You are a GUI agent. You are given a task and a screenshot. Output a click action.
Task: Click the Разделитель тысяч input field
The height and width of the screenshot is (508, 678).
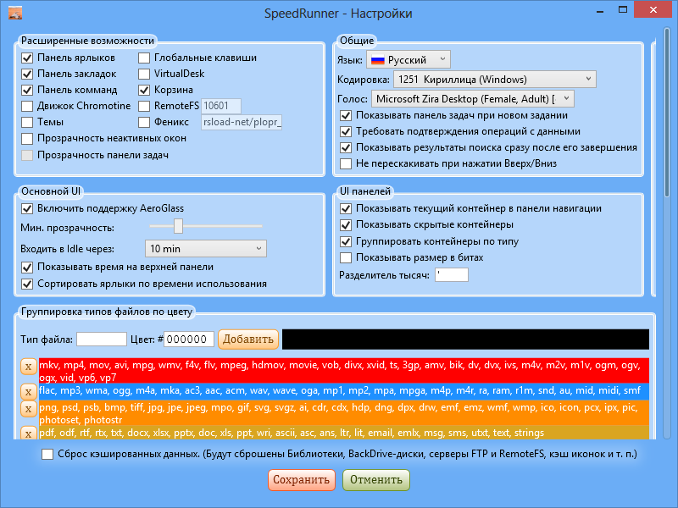452,274
